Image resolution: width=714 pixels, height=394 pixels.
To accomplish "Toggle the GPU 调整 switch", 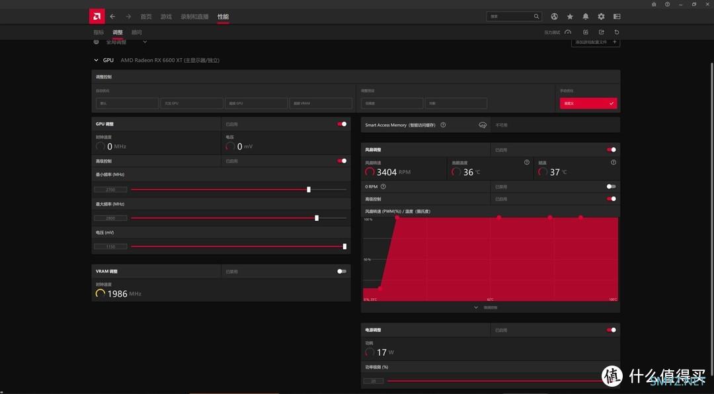I will [342, 124].
